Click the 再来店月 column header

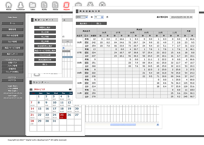(x=86, y=31)
